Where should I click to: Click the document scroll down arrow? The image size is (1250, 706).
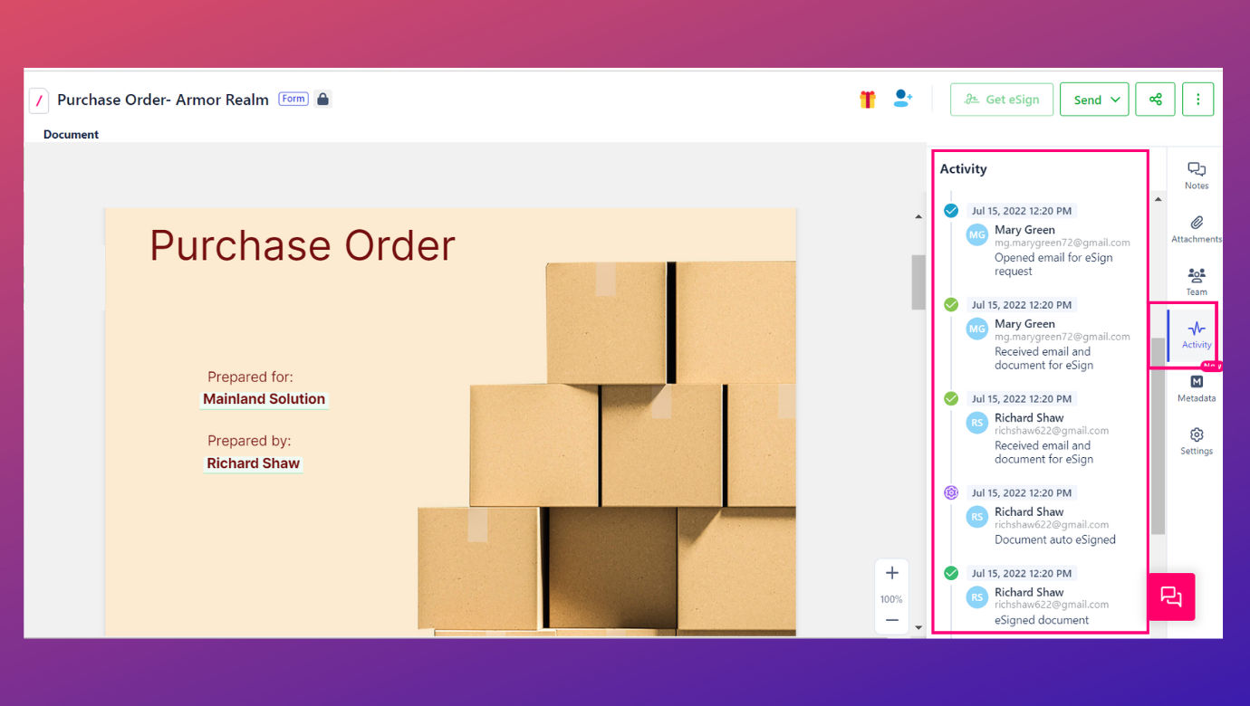pyautogui.click(x=918, y=627)
